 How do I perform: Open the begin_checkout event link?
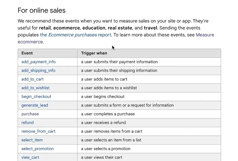click(x=36, y=96)
